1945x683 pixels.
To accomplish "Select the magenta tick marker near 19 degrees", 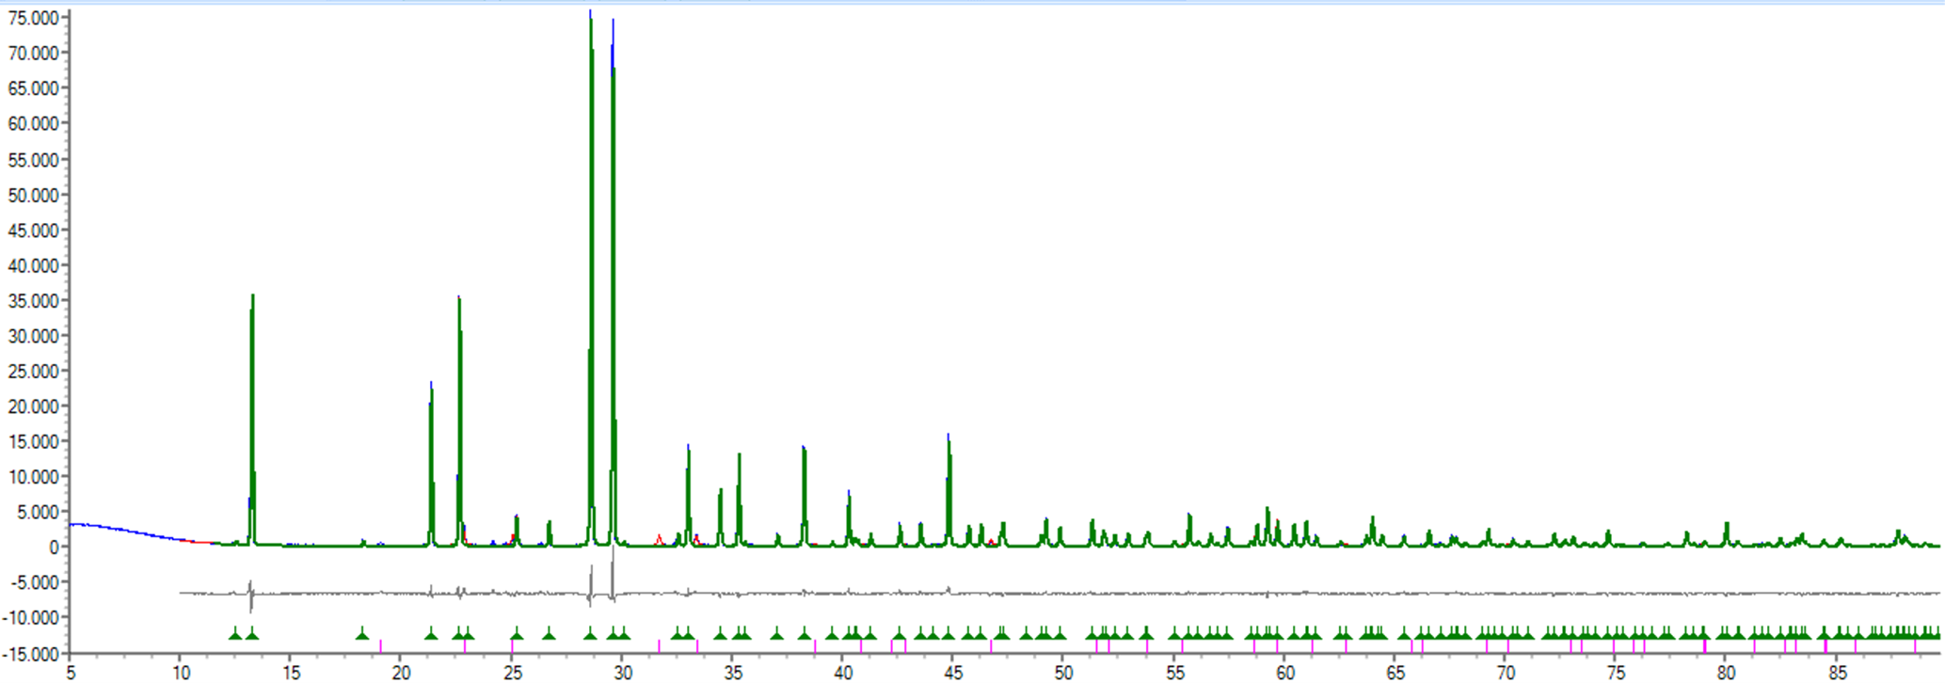I will click(380, 645).
